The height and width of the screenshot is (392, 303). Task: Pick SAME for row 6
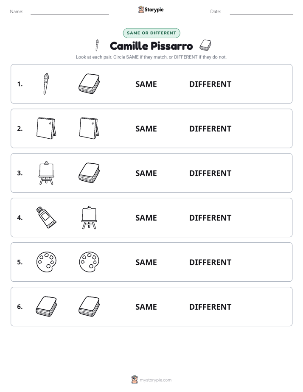pos(146,307)
